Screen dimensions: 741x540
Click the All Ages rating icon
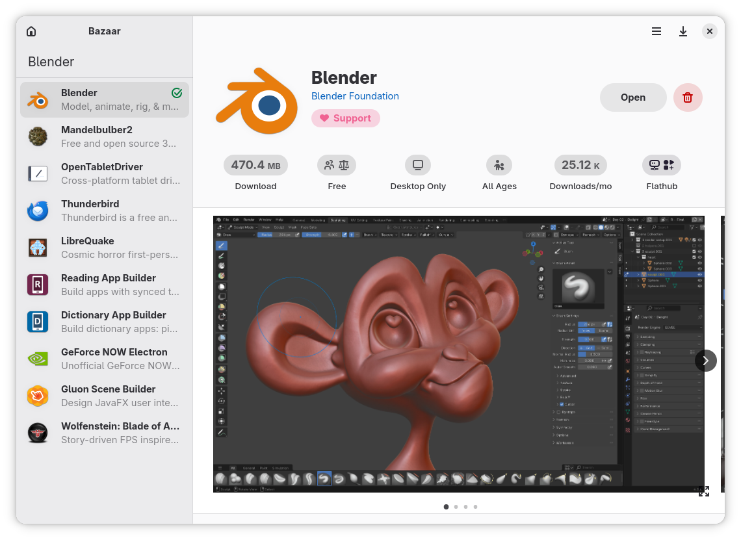tap(499, 165)
